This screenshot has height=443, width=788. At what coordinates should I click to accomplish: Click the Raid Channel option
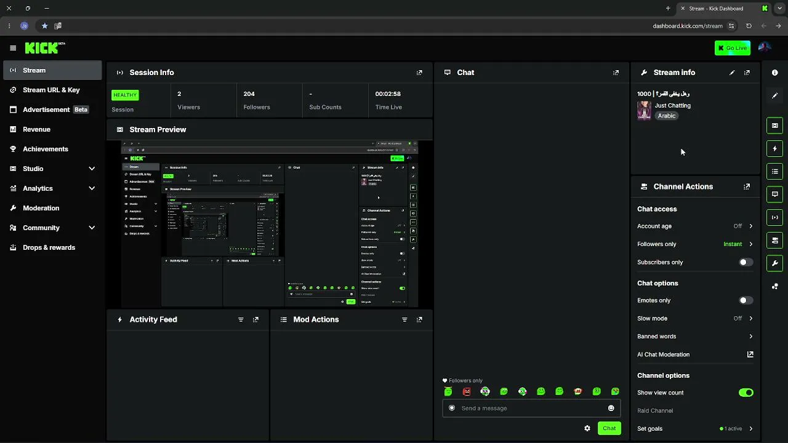click(x=655, y=410)
